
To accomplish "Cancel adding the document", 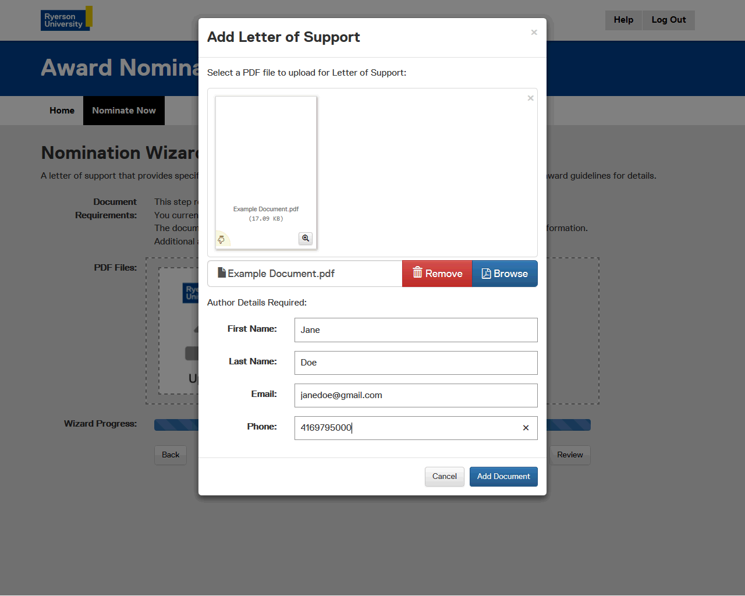I will [x=444, y=477].
